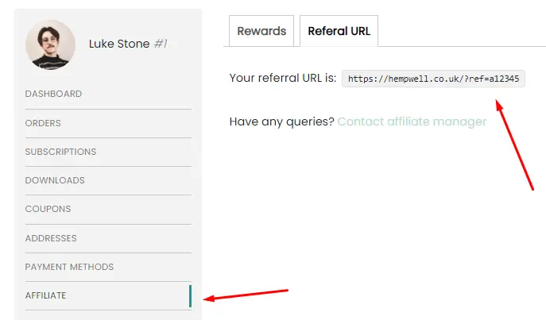The width and height of the screenshot is (546, 320).
Task: Select the Referal URL tab
Action: click(x=339, y=31)
